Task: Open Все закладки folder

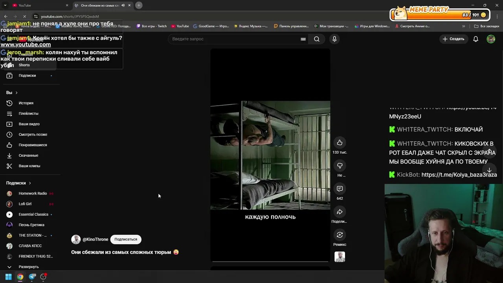Action: pyautogui.click(x=486, y=26)
